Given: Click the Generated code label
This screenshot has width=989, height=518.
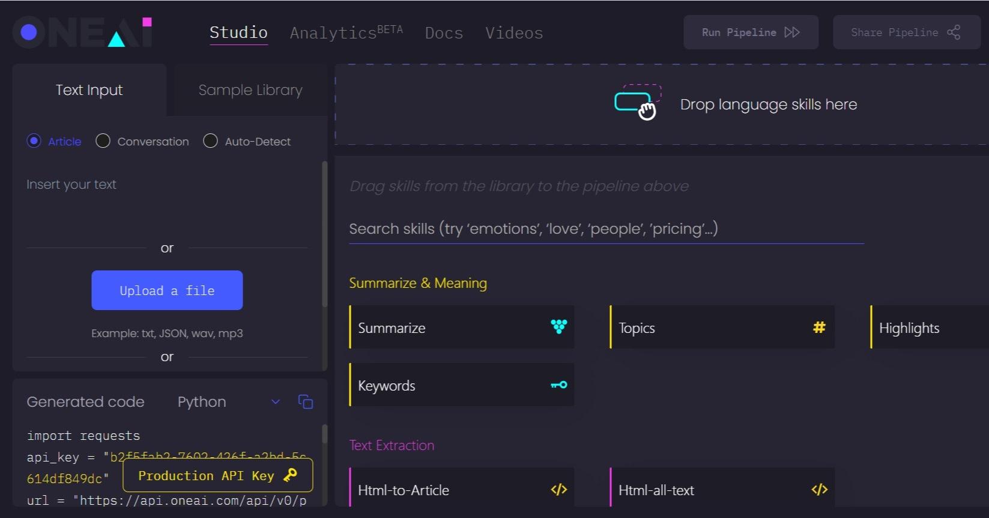Looking at the screenshot, I should click(85, 402).
